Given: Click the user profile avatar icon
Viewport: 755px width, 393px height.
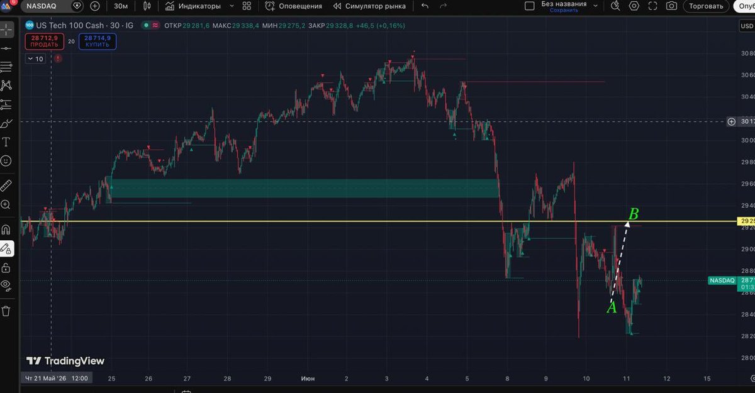Looking at the screenshot, I should tap(6, 4).
